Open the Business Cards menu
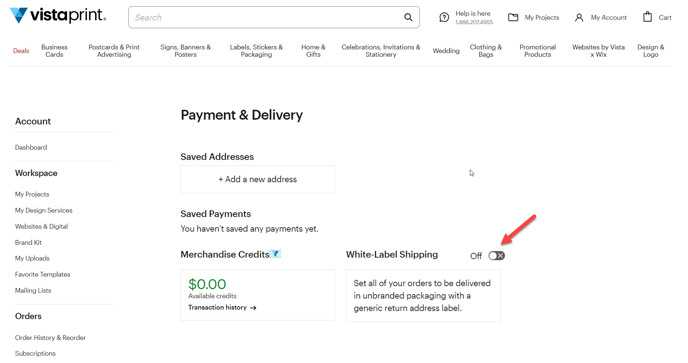The image size is (688, 363). point(55,51)
